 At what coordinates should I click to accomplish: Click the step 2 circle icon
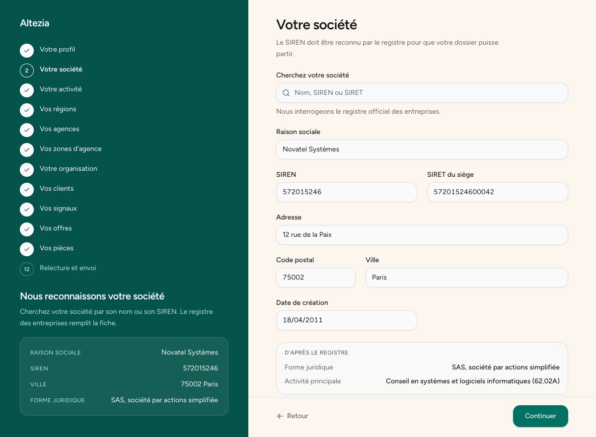click(27, 71)
